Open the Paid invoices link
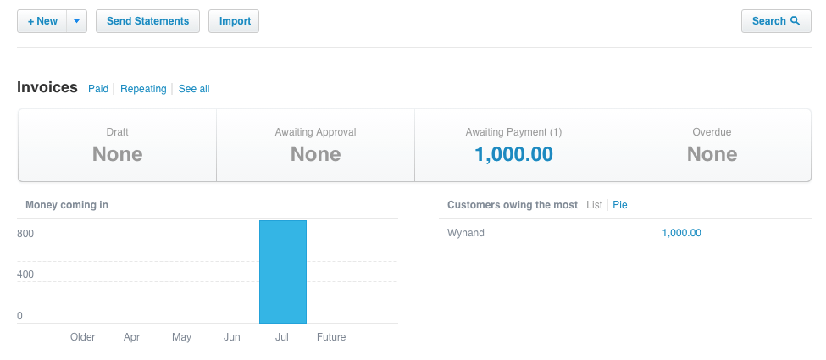 [x=98, y=89]
